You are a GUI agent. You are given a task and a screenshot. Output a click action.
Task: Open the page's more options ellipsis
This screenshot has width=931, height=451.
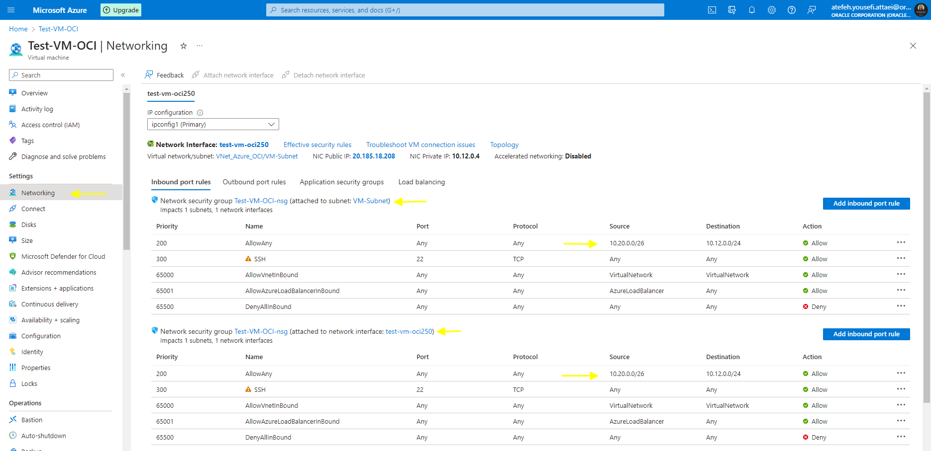200,46
